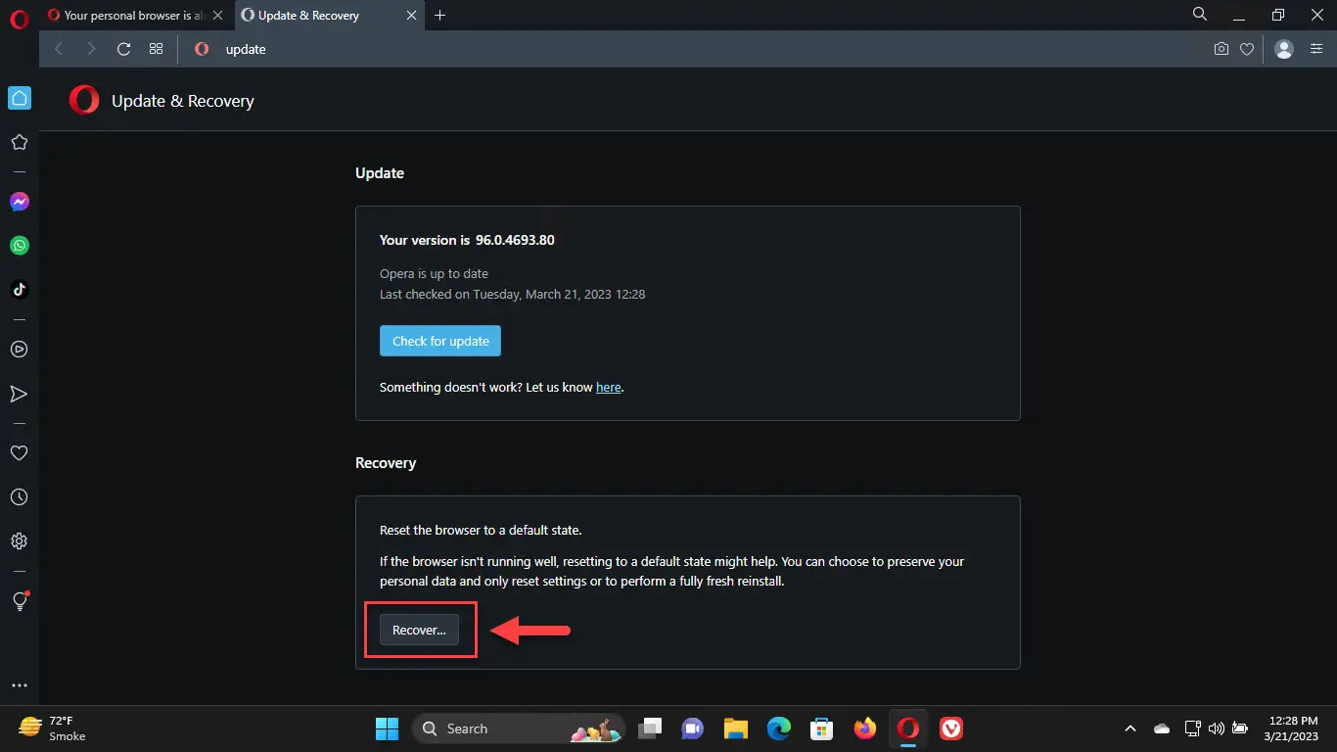Open Vivaldi on the taskbar

951,728
